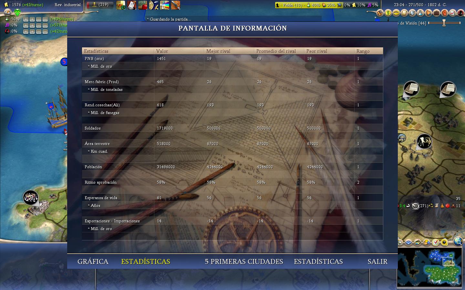Select the apple and chalkboard technology icon
Viewport: 465px width, 290px height.
[x=143, y=5]
